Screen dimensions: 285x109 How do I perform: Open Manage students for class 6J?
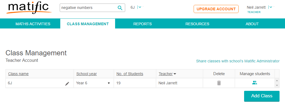coord(254,83)
